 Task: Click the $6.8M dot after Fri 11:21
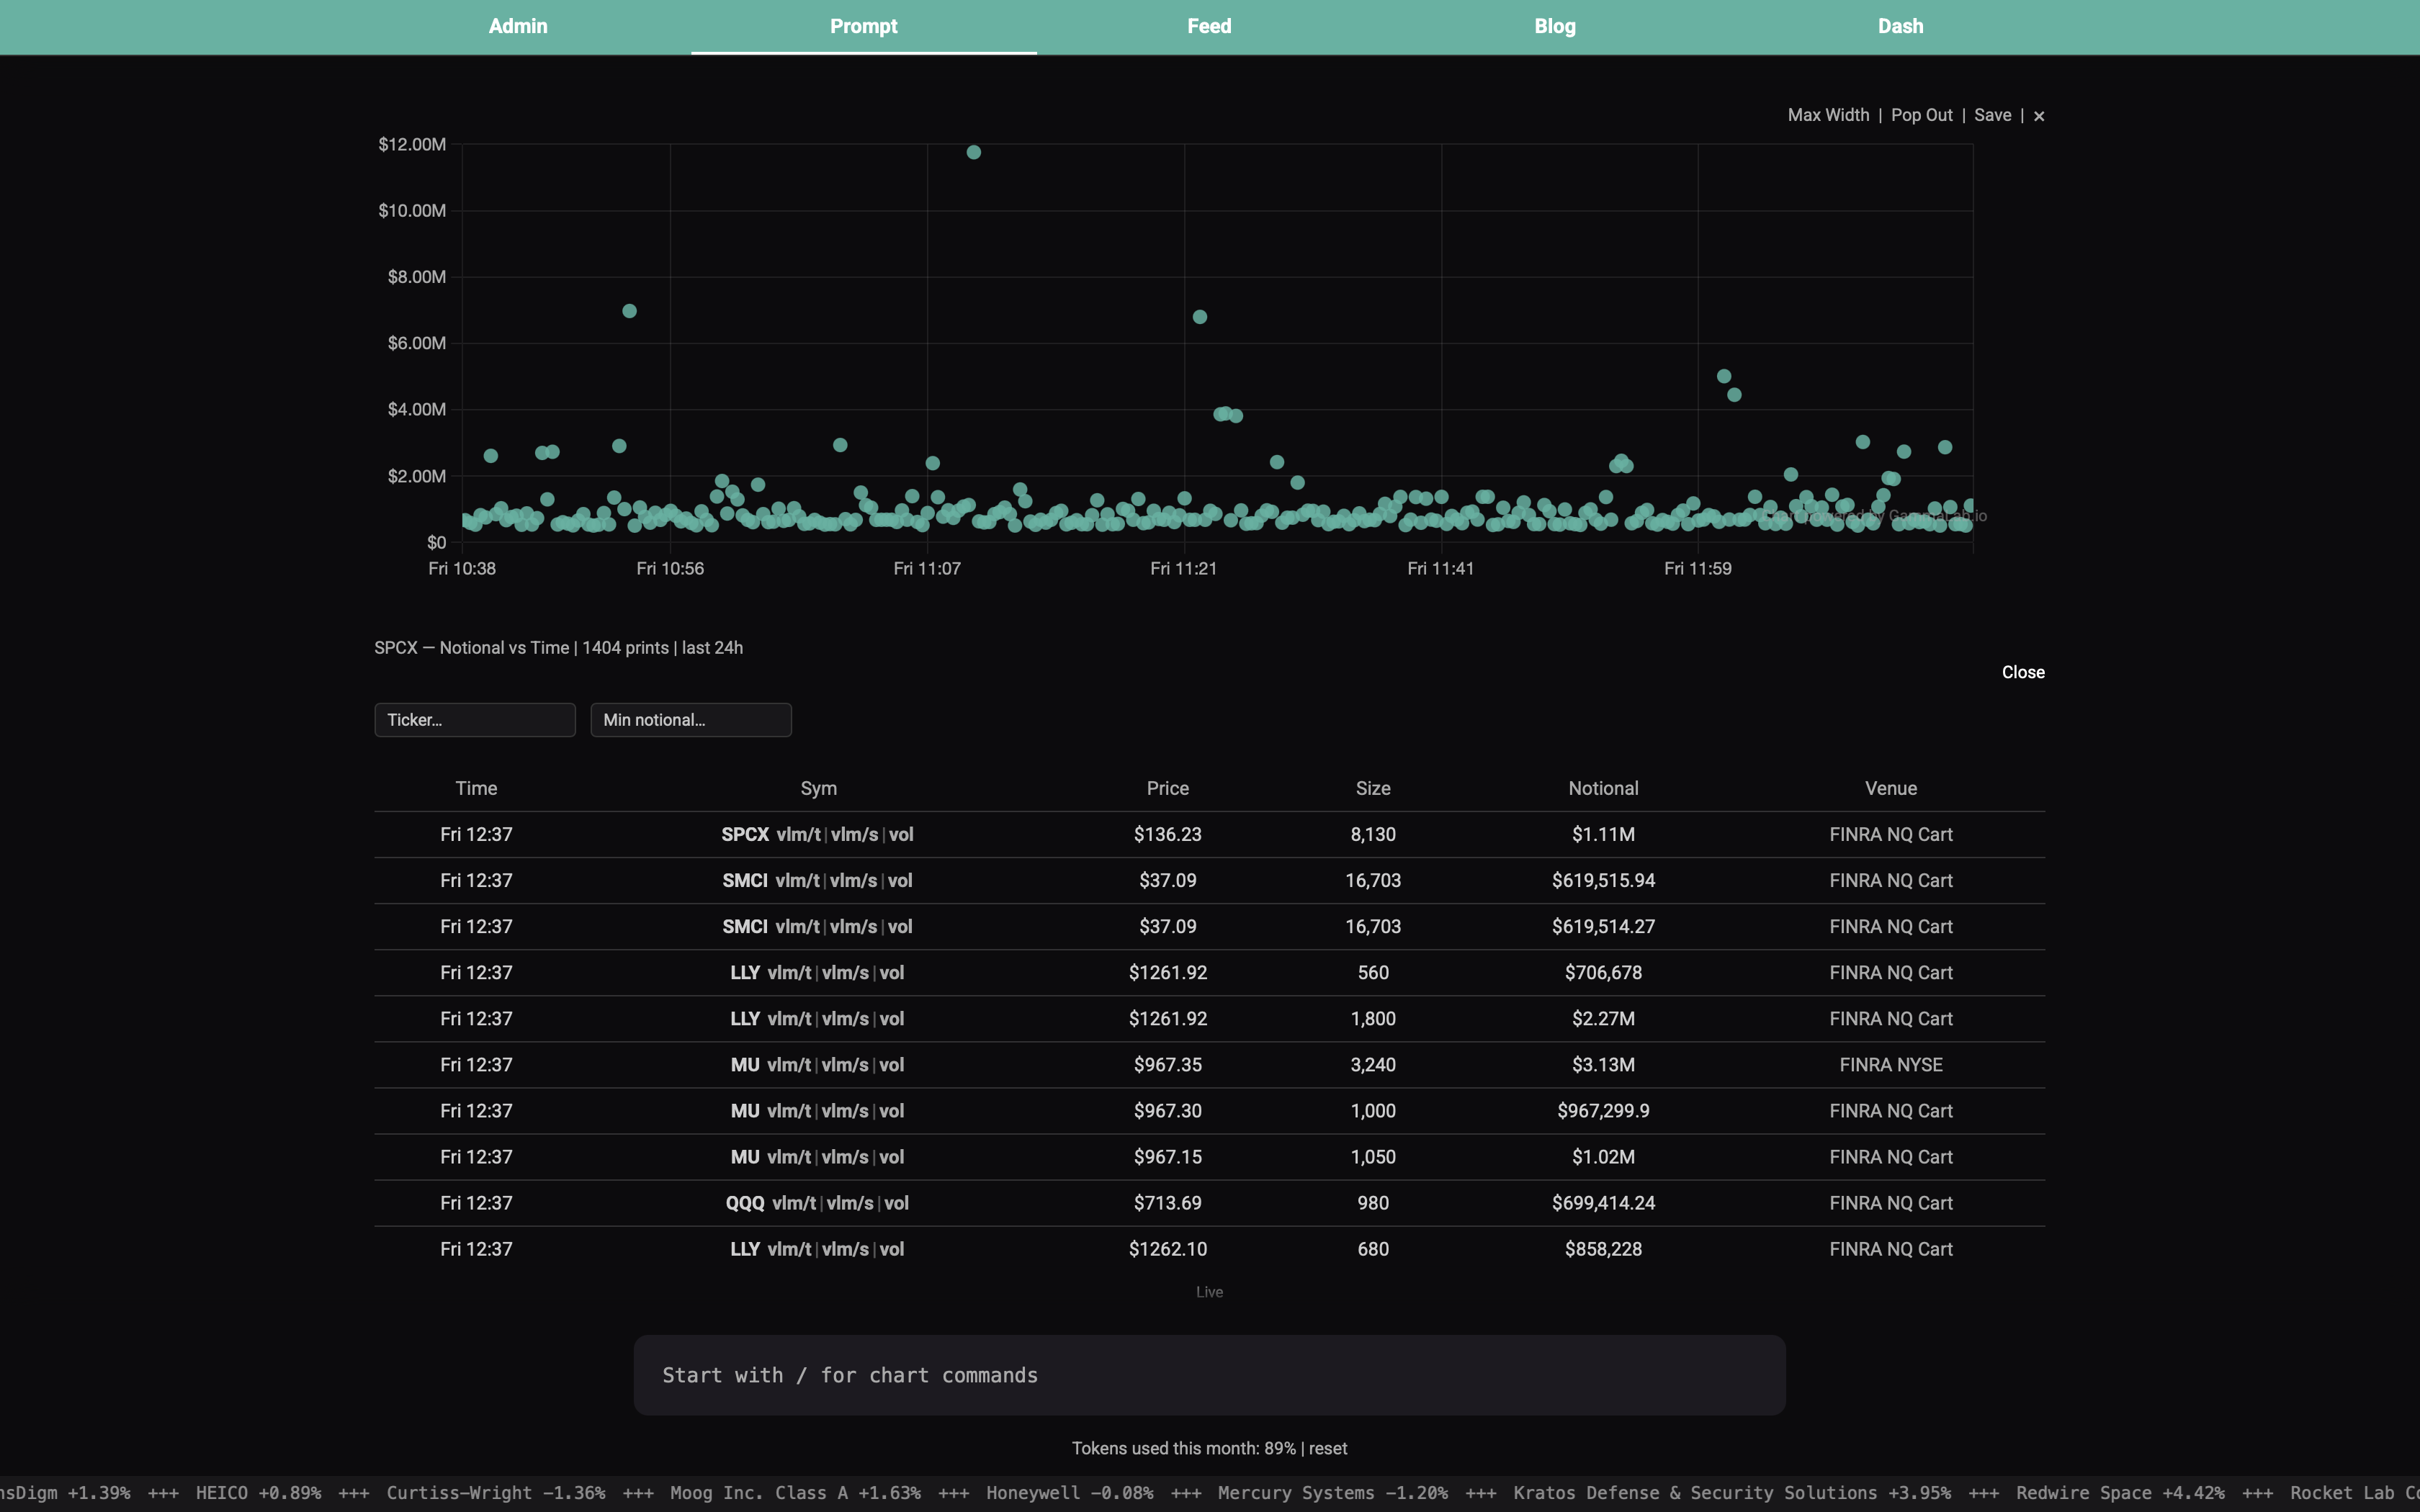click(x=1200, y=317)
